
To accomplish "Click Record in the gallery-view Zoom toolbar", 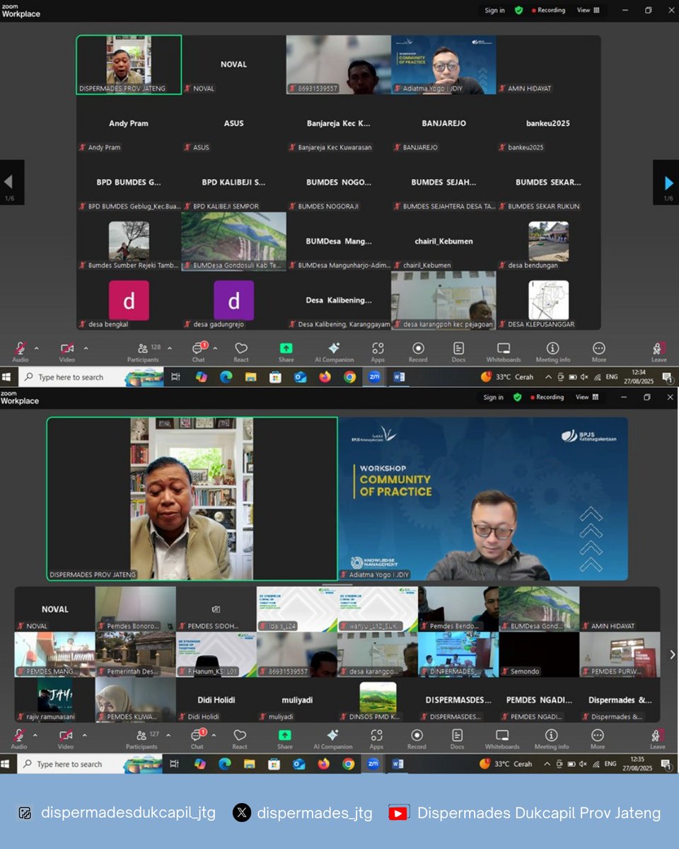I will coord(418,352).
